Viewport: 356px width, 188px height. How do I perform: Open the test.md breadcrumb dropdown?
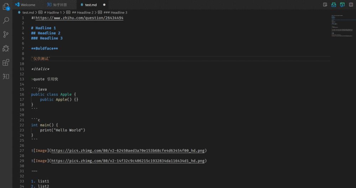[28, 12]
